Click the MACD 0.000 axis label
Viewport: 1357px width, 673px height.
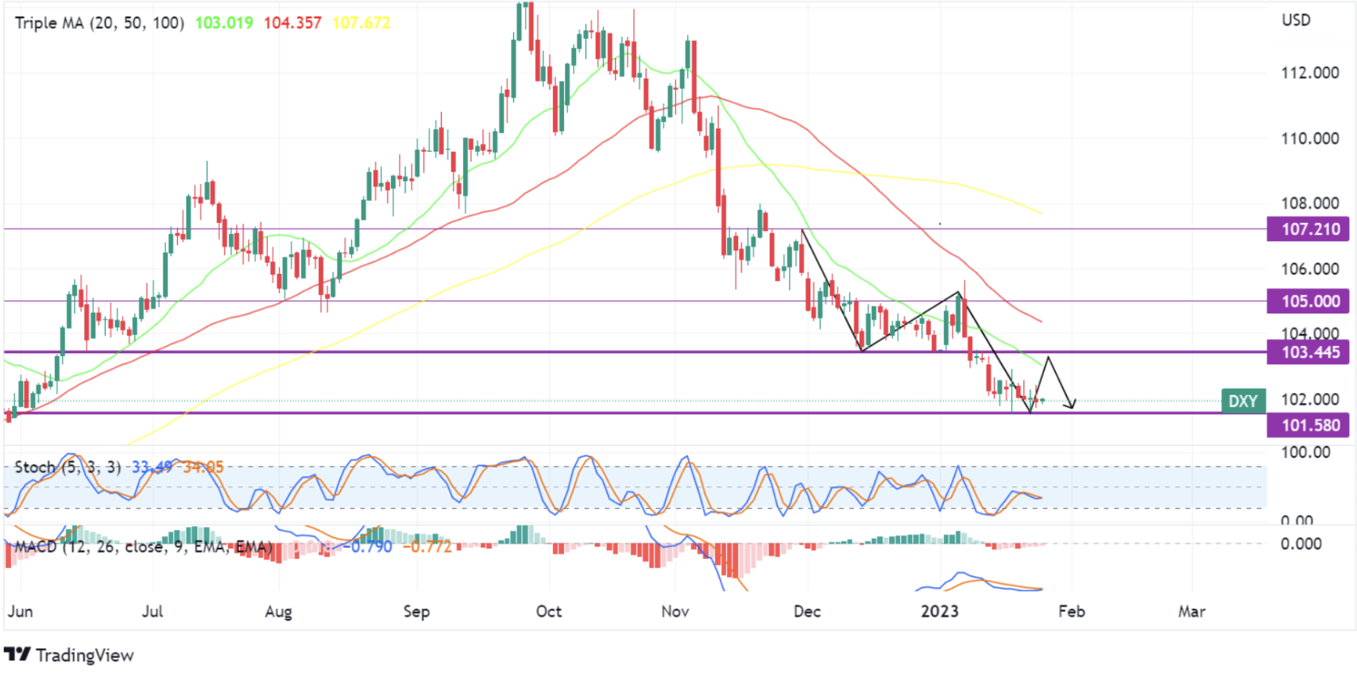[x=1301, y=544]
